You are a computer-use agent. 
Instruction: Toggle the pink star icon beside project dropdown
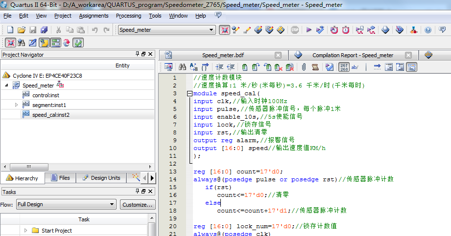pos(224,30)
